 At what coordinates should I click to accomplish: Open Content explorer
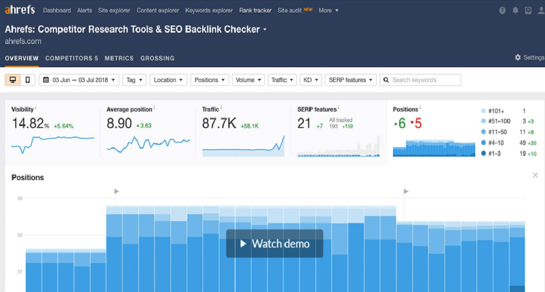tap(158, 11)
